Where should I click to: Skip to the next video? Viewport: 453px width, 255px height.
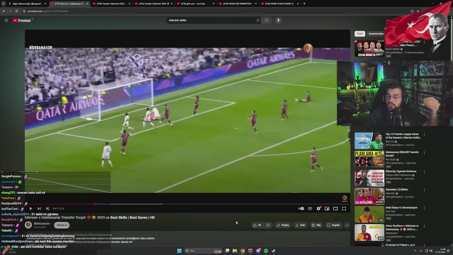click(39, 209)
